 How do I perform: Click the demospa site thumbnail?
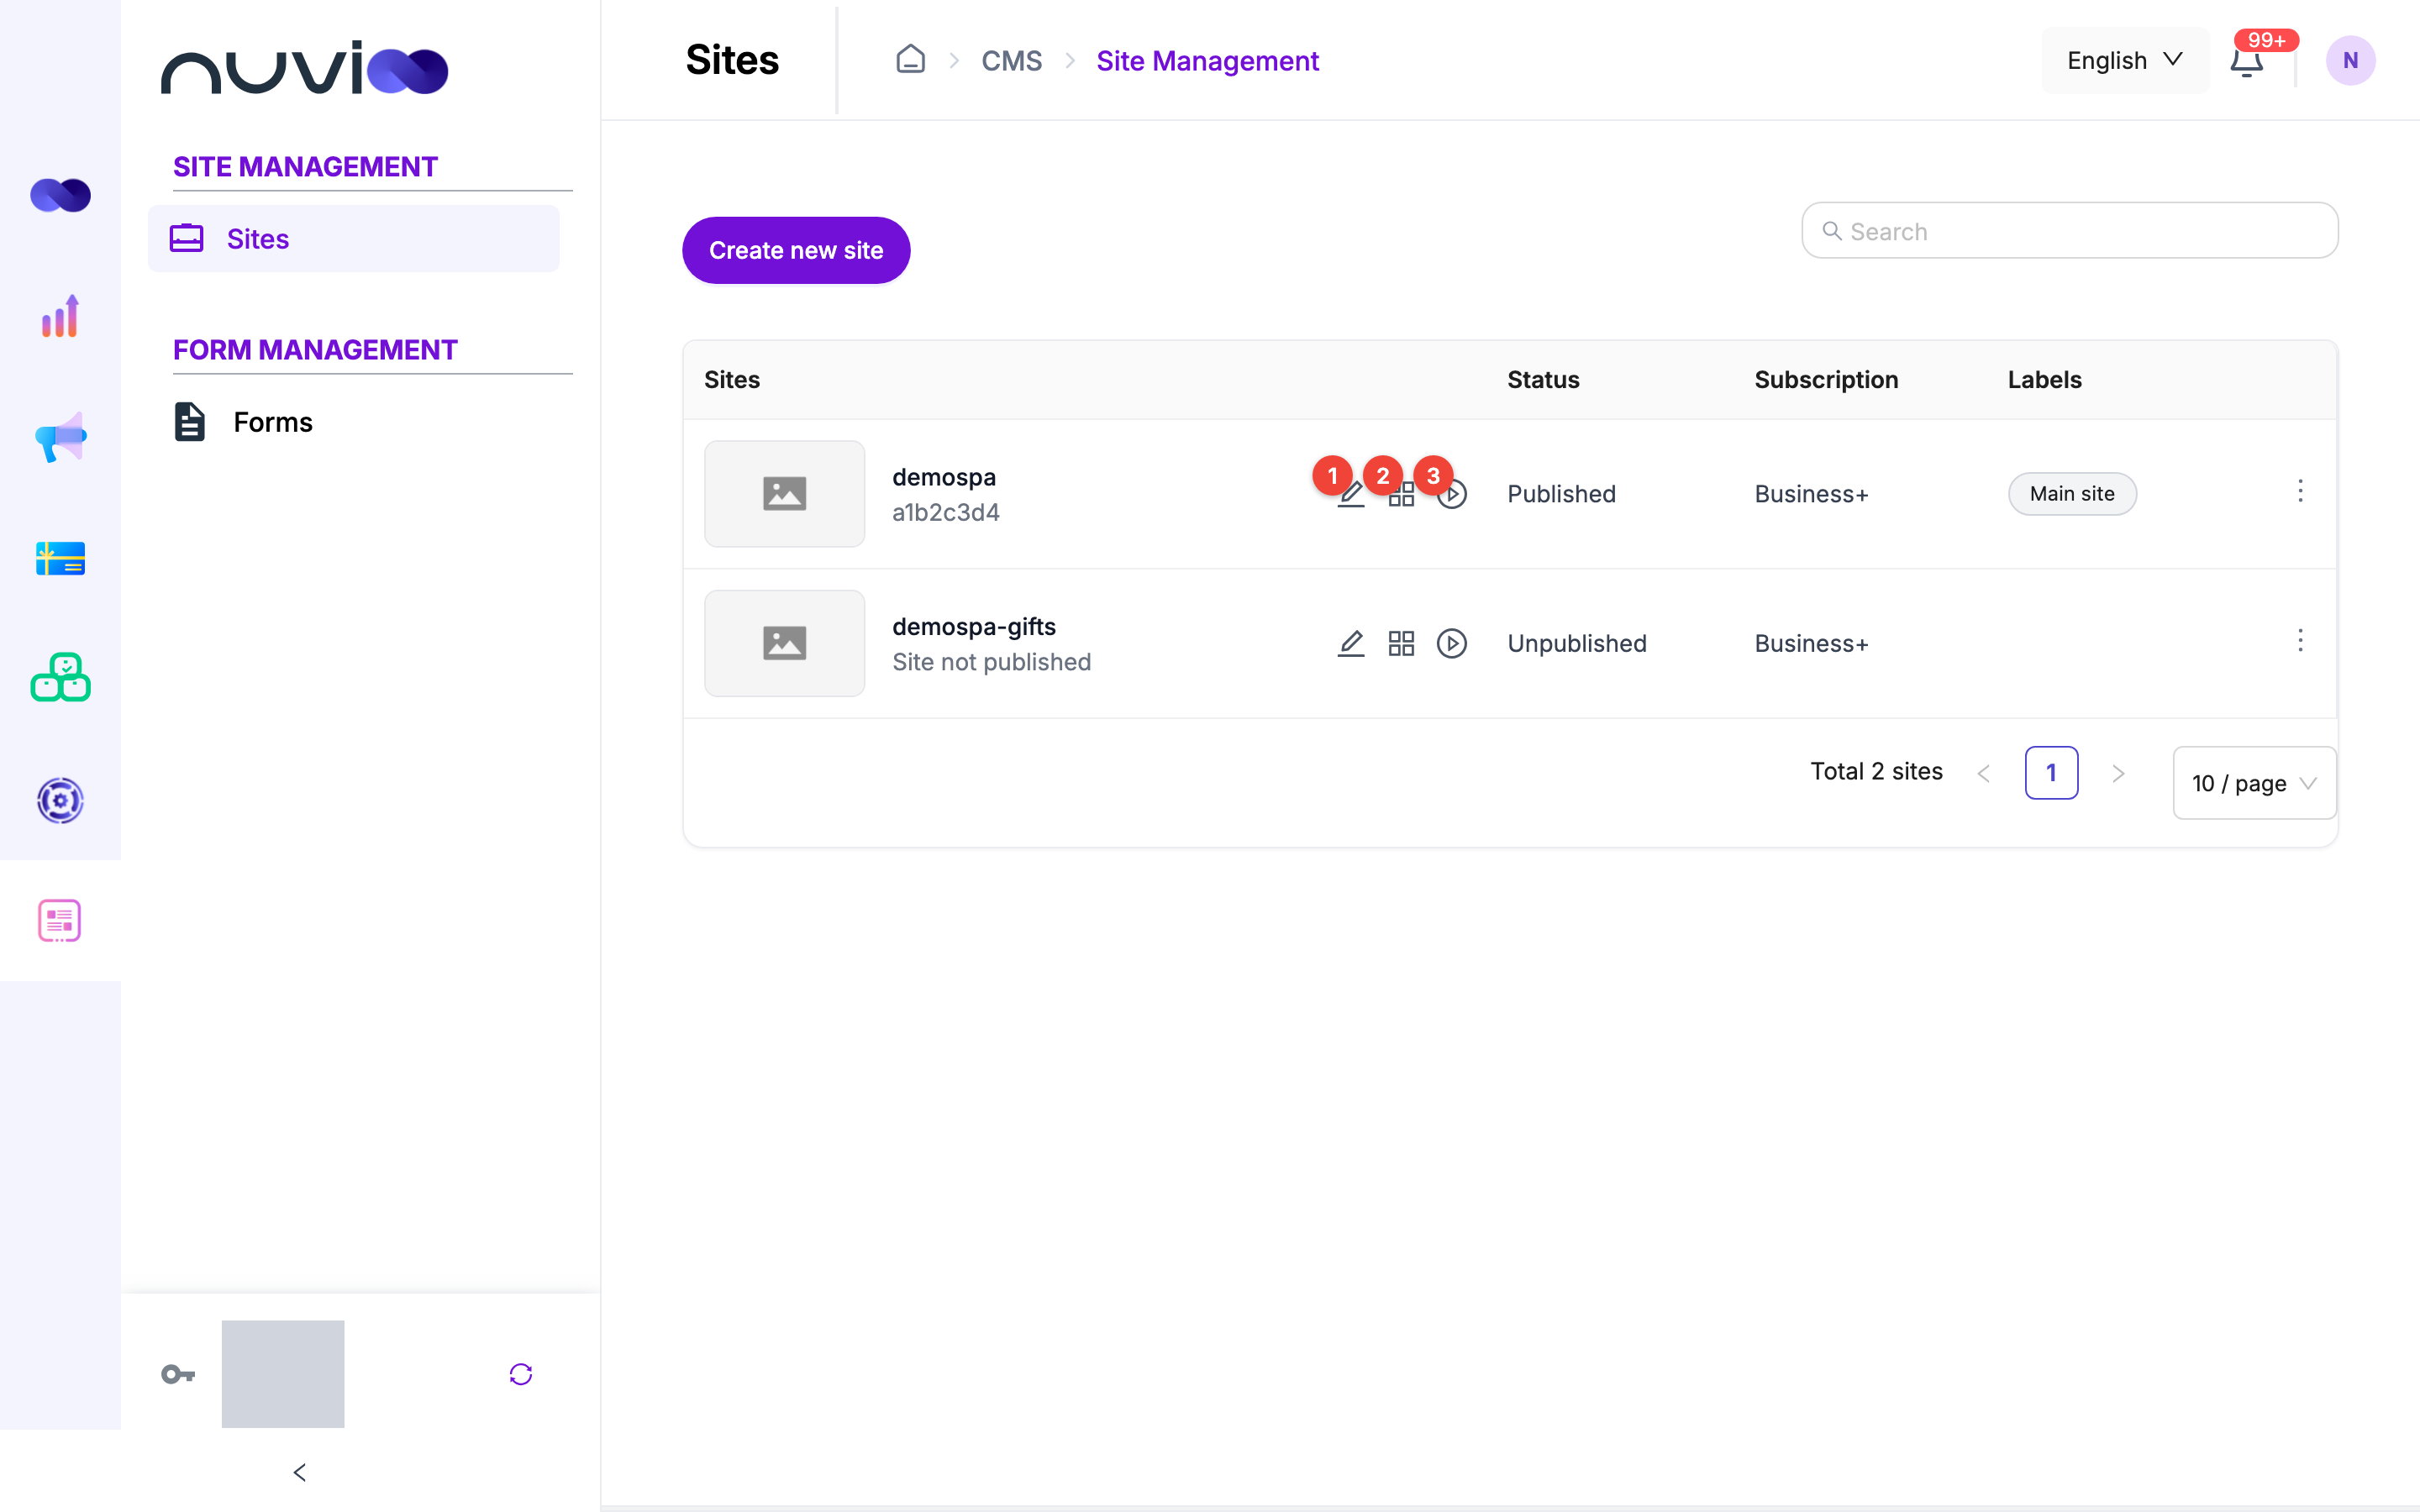click(784, 494)
